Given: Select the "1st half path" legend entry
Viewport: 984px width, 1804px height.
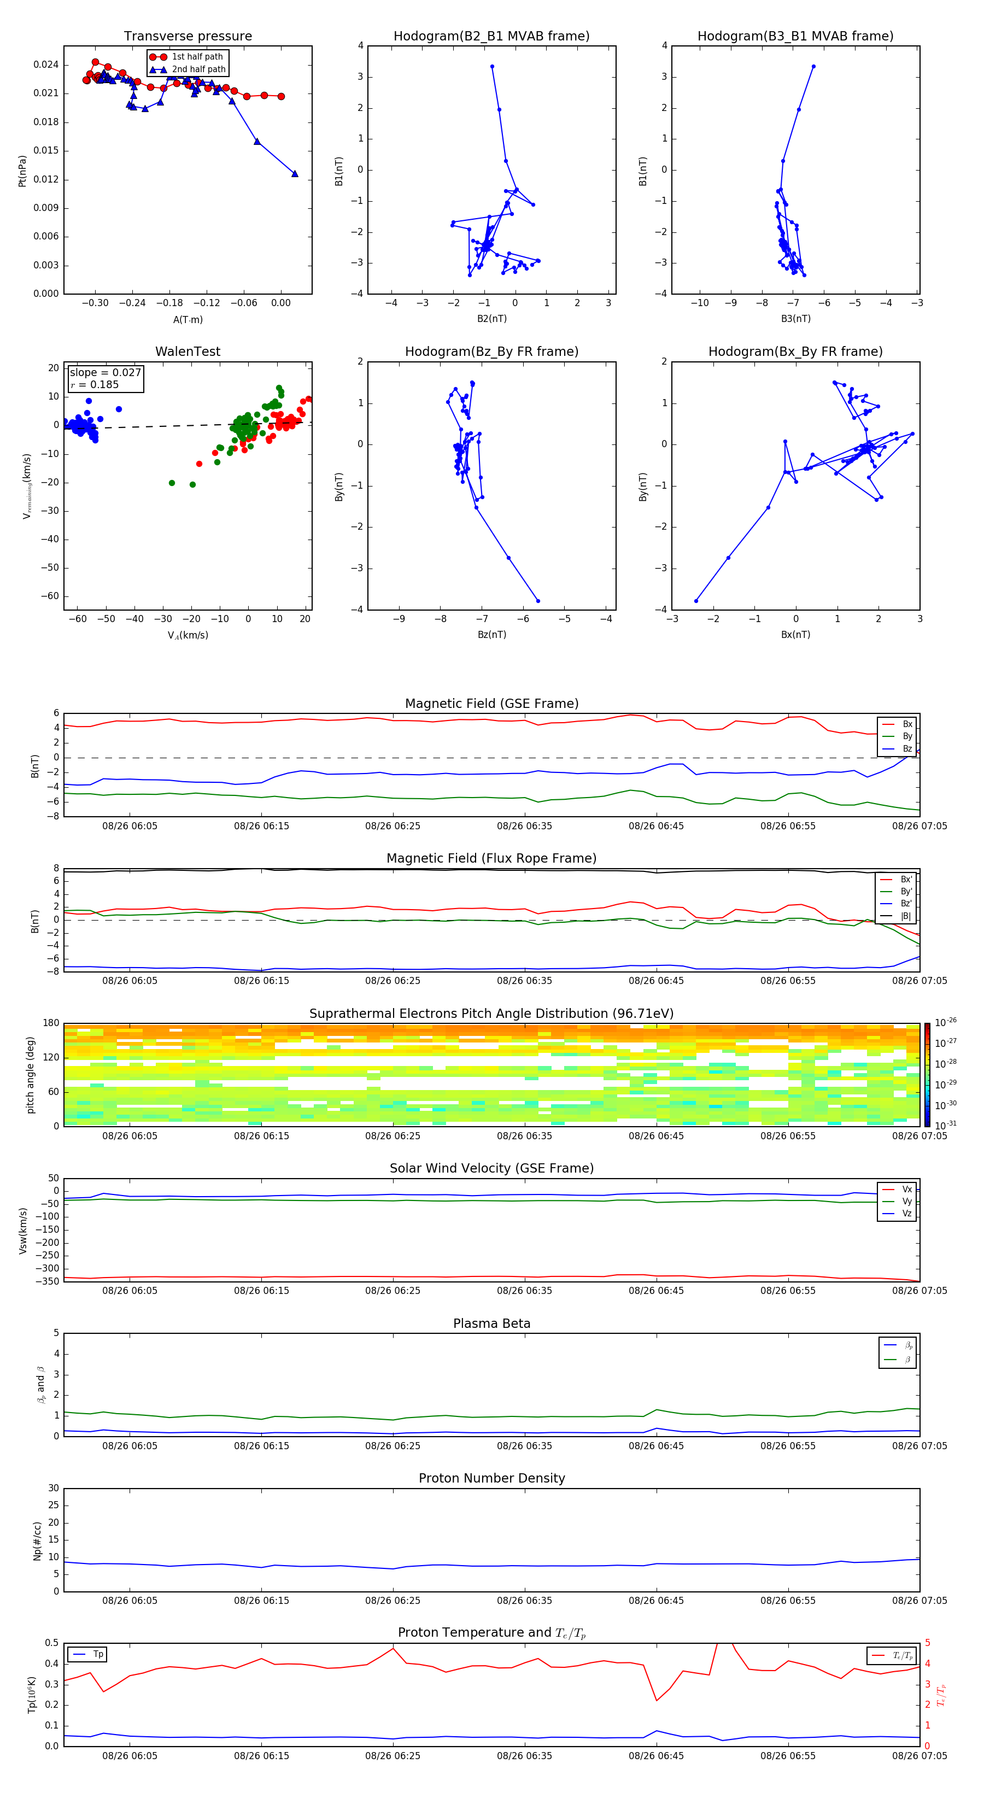Looking at the screenshot, I should pyautogui.click(x=188, y=57).
